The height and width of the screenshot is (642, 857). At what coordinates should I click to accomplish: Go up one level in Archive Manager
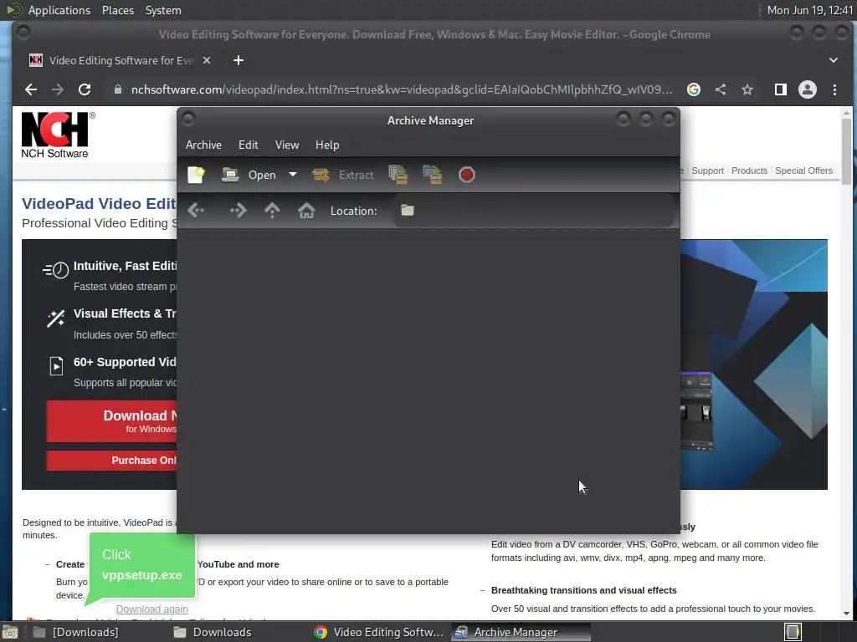click(x=272, y=210)
